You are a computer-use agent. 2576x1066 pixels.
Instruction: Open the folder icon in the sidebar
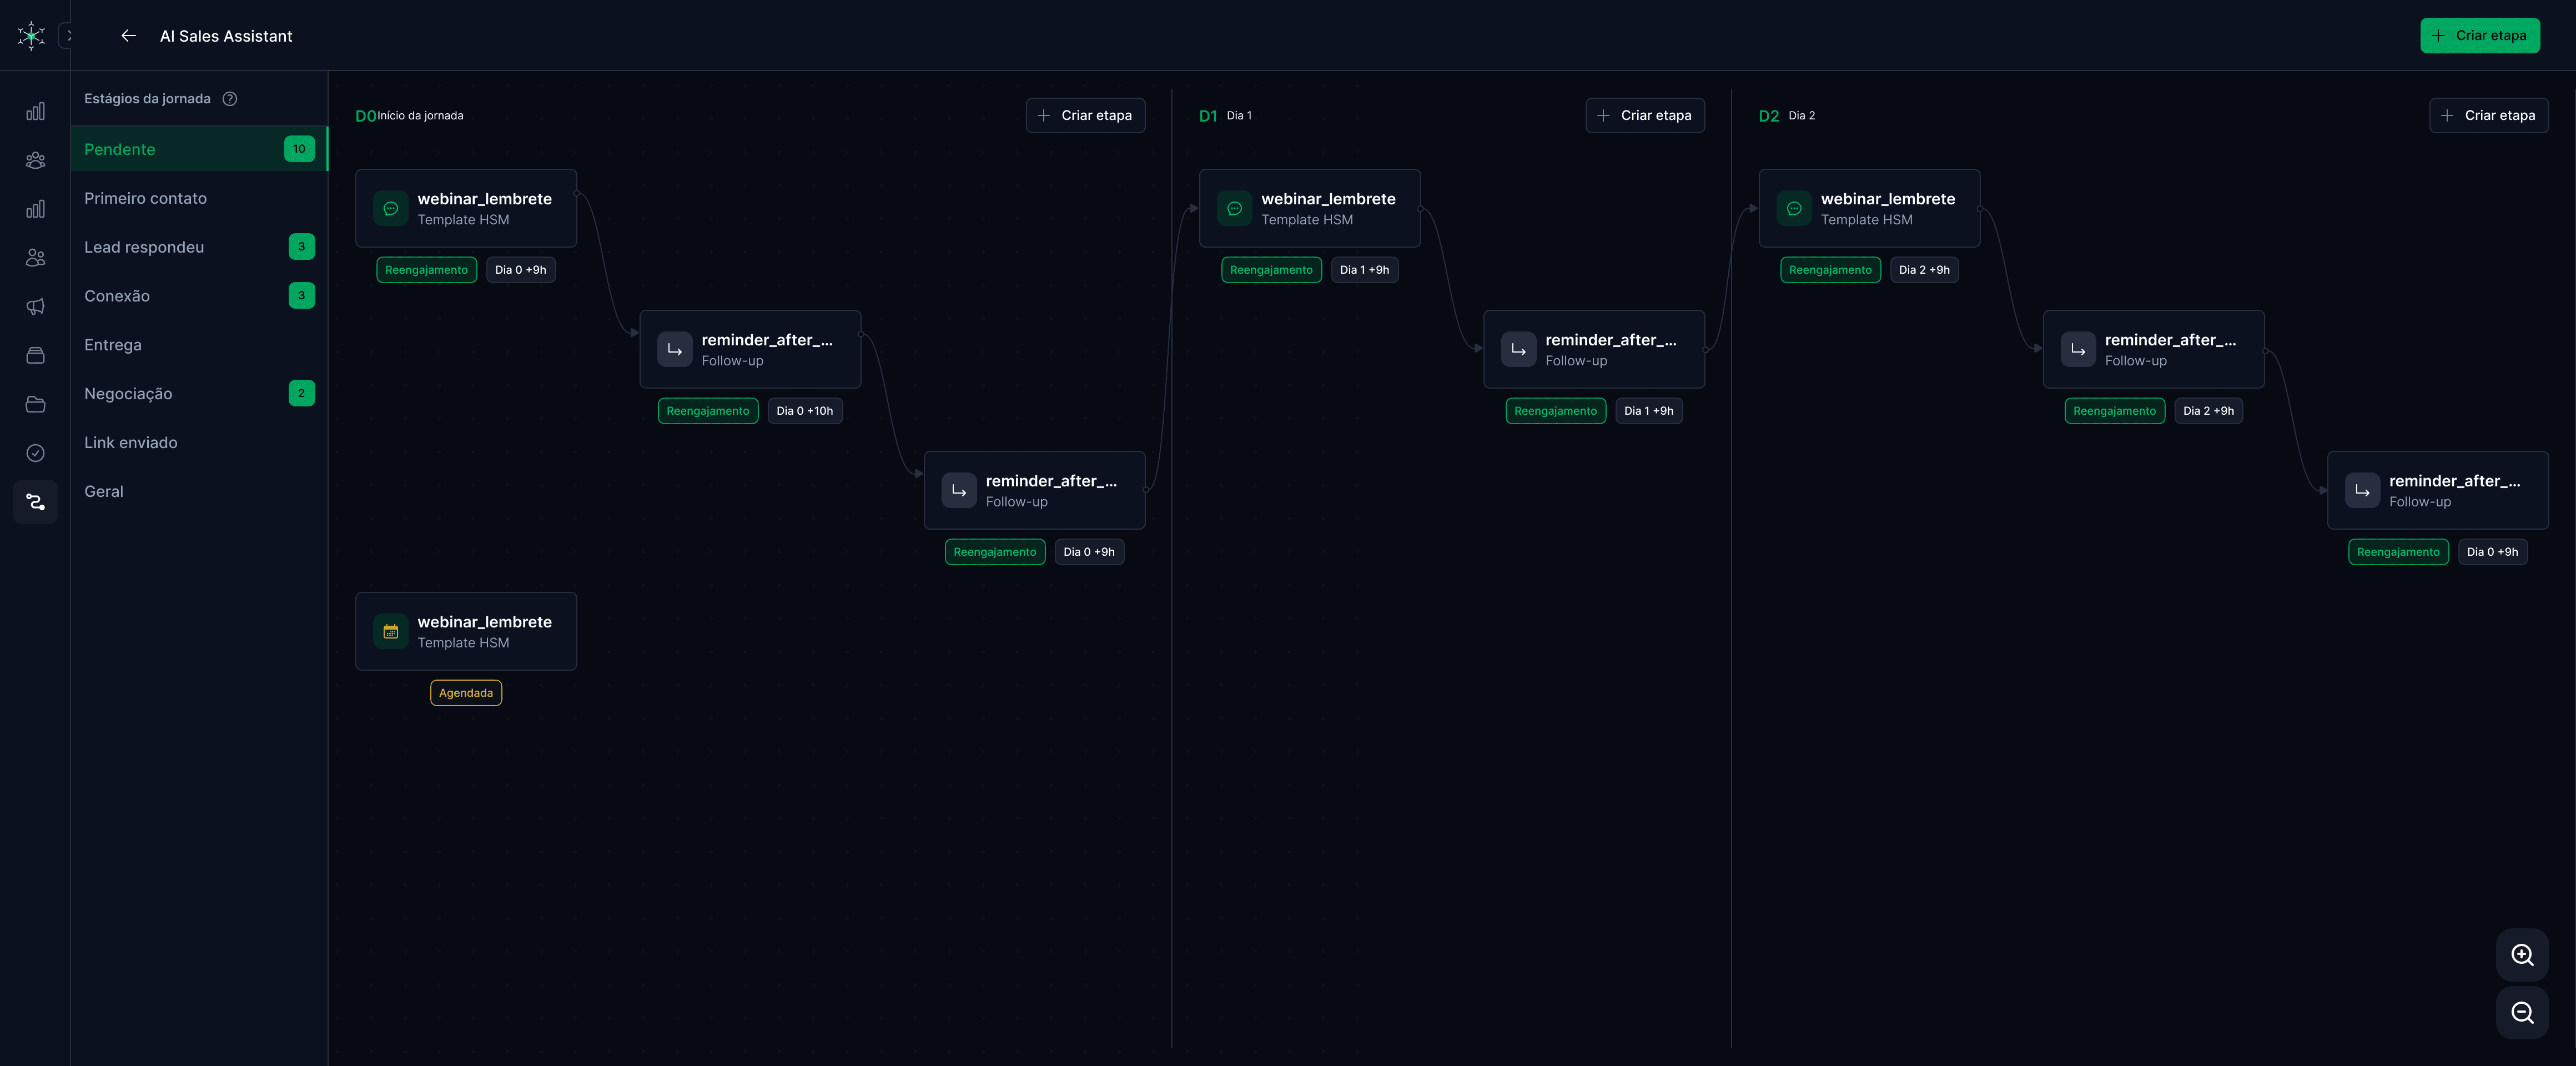(35, 404)
